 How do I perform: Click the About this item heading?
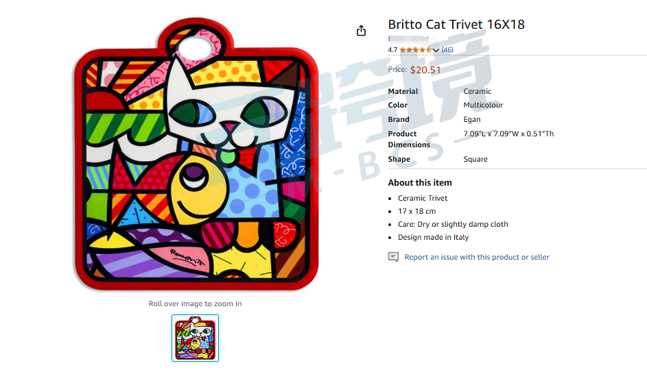pos(420,183)
